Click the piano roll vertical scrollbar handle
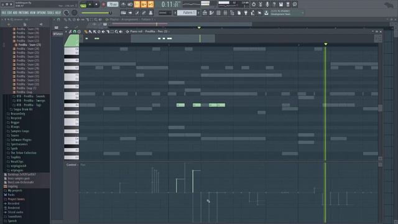 [380, 108]
